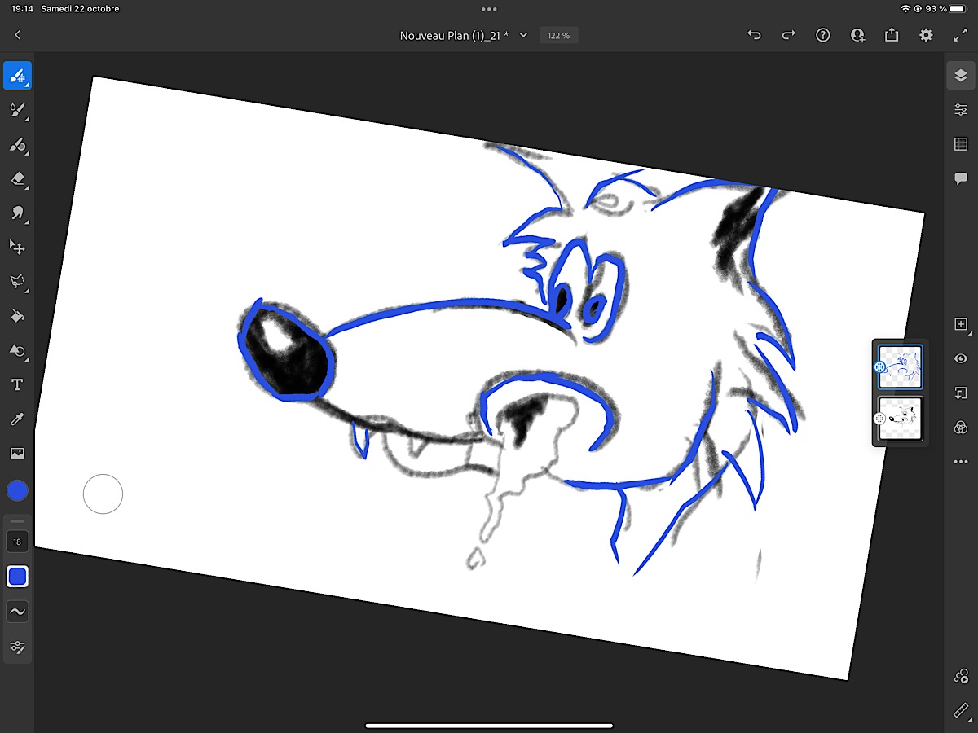Select the Eyedropper tool
The image size is (978, 733).
point(17,419)
